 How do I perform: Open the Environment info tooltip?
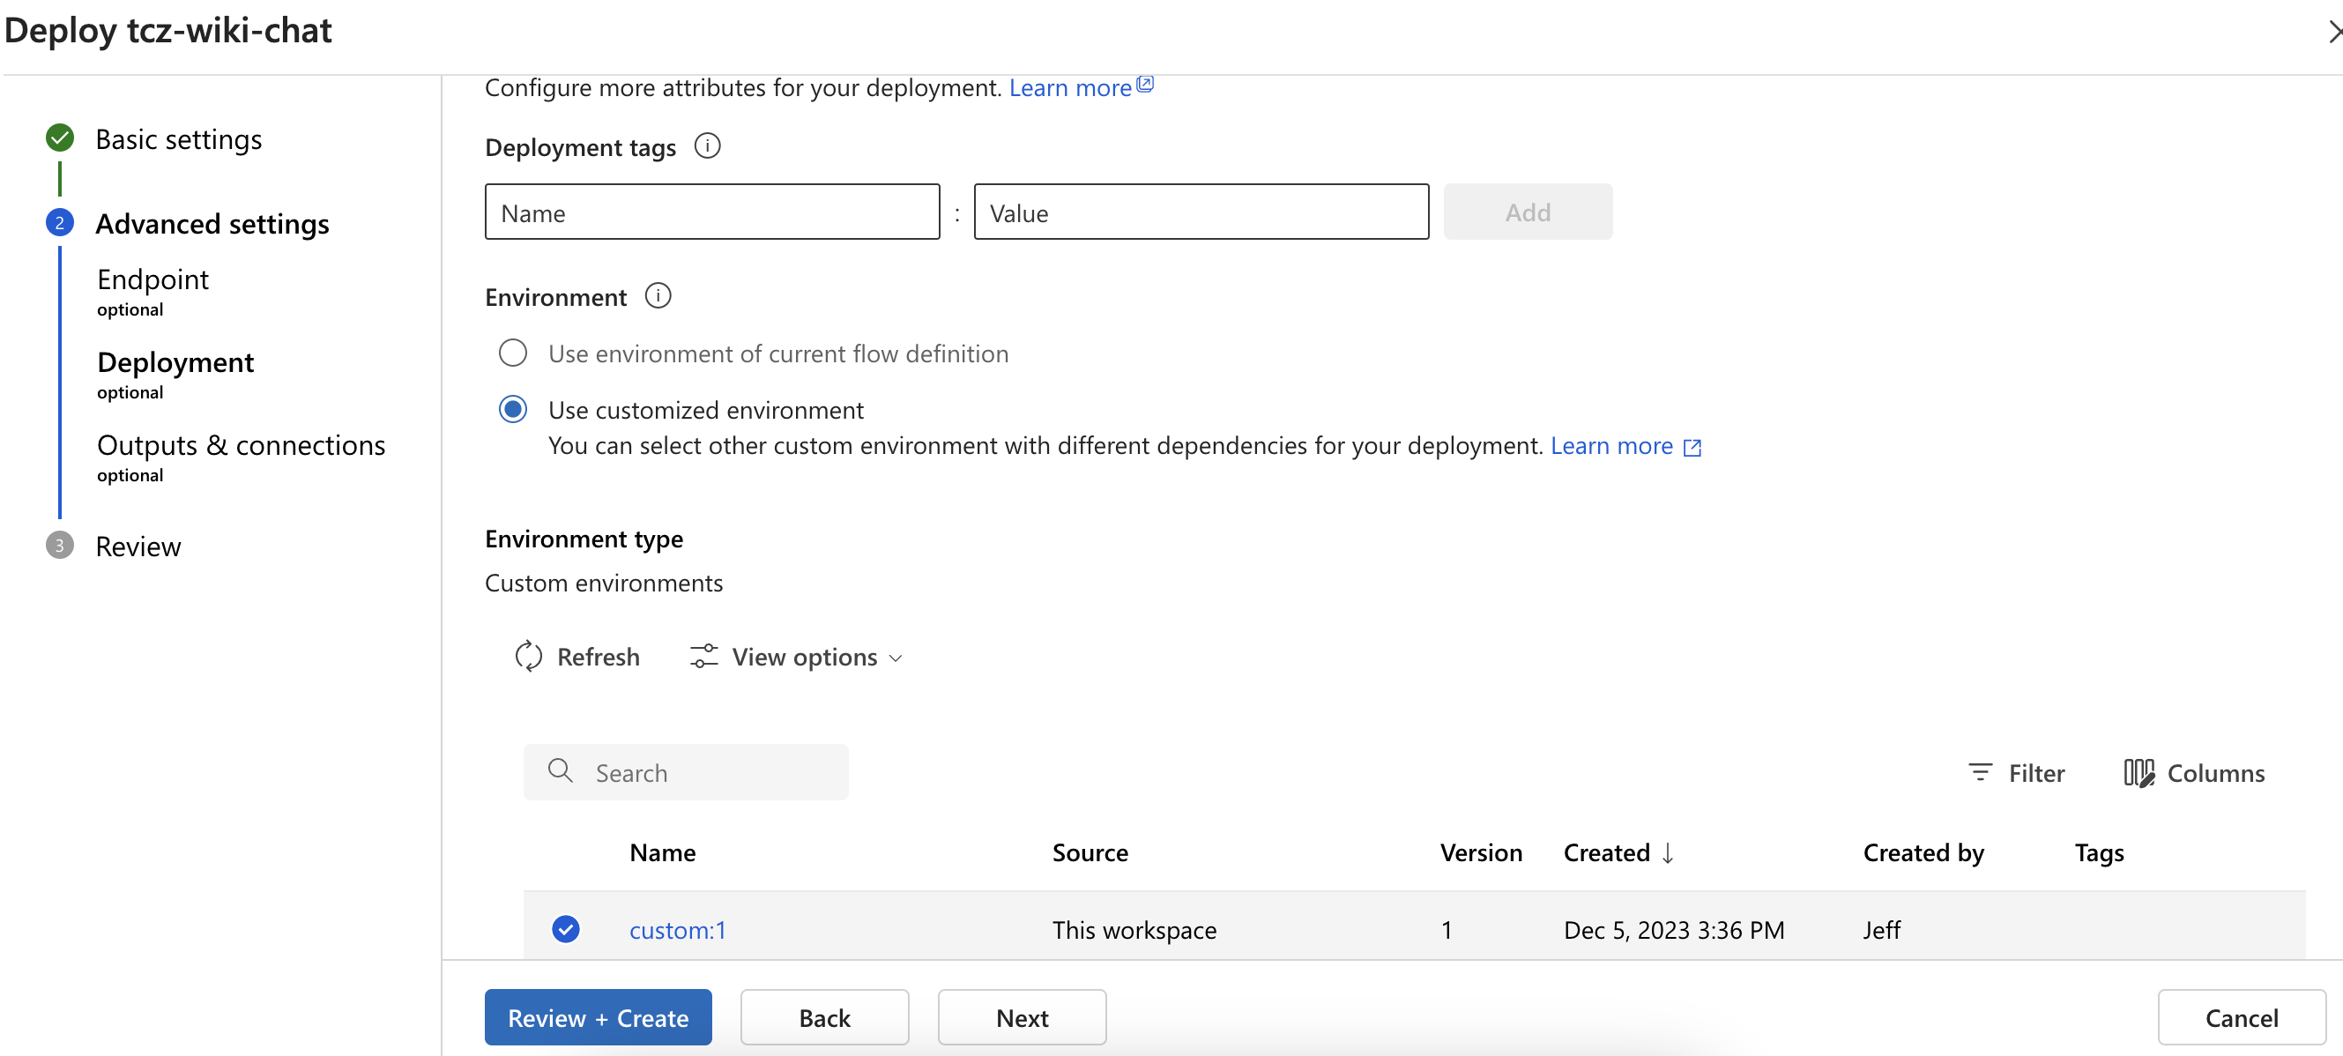click(658, 294)
